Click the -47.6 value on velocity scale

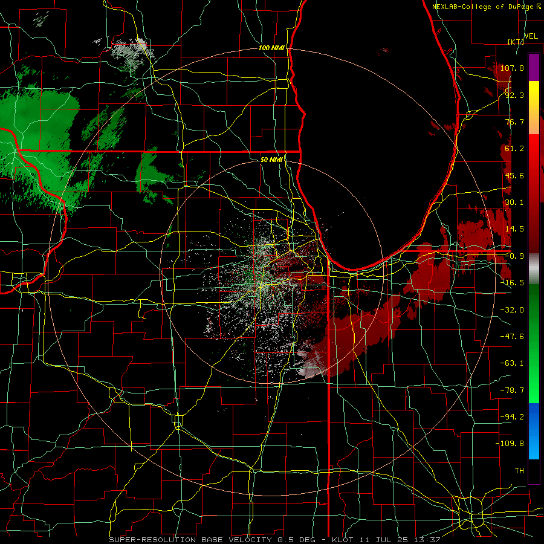point(512,337)
